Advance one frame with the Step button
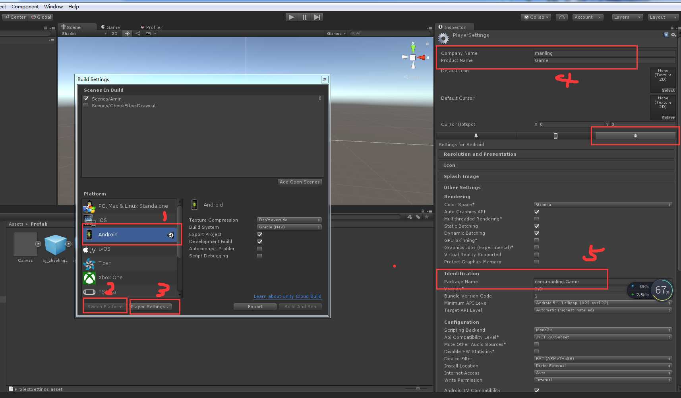This screenshot has width=681, height=398. [x=317, y=17]
